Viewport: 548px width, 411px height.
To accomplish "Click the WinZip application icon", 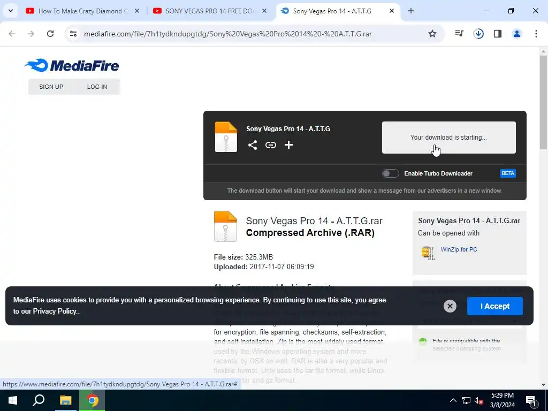I will tap(428, 253).
